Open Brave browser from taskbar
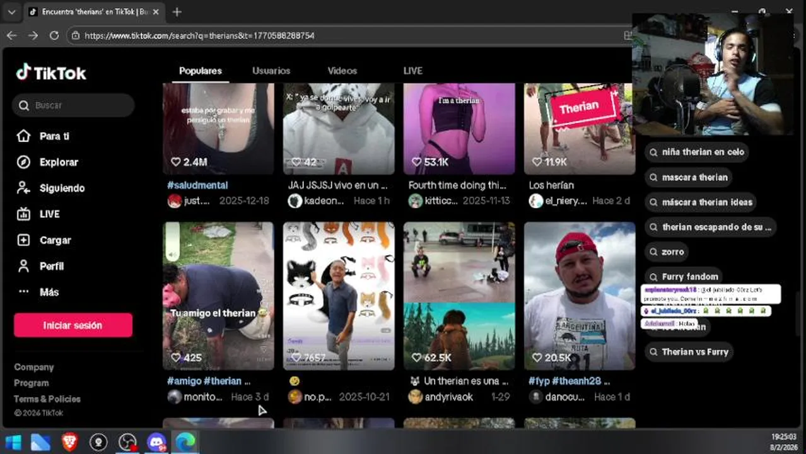This screenshot has height=454, width=806. tap(69, 442)
